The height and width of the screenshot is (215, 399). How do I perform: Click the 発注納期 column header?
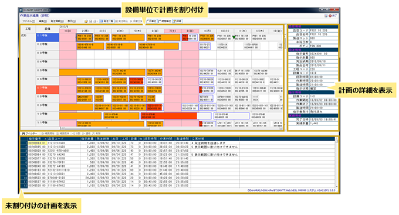point(103,139)
